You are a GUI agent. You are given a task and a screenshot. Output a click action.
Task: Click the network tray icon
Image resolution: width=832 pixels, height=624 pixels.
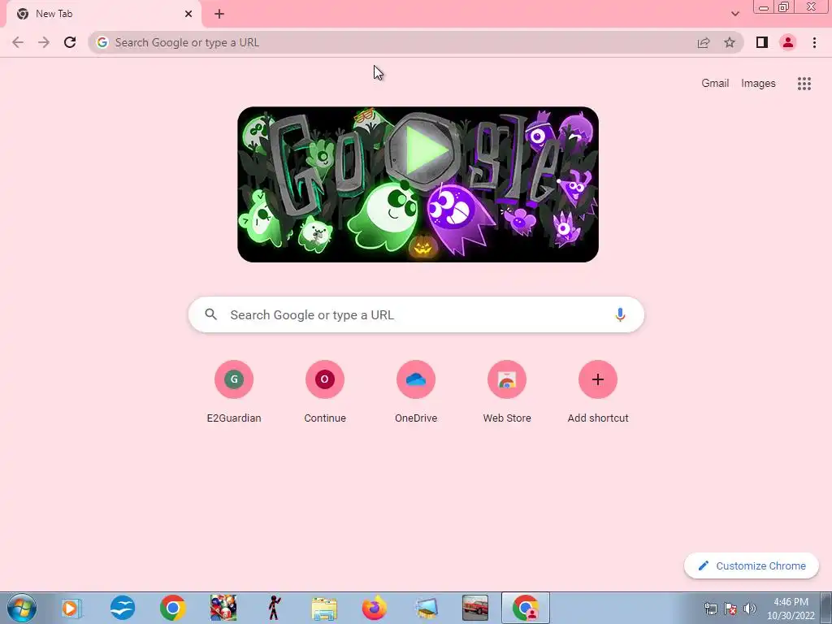tap(710, 609)
